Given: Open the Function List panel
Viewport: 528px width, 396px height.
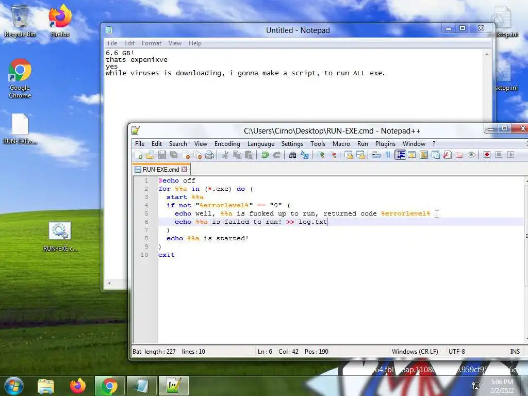Looking at the screenshot, I should (x=447, y=155).
